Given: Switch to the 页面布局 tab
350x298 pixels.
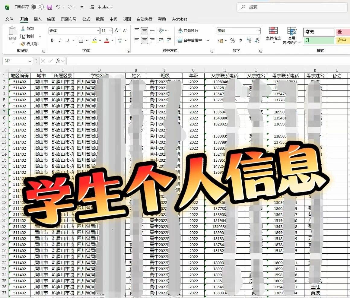Looking at the screenshot, I should click(x=68, y=19).
